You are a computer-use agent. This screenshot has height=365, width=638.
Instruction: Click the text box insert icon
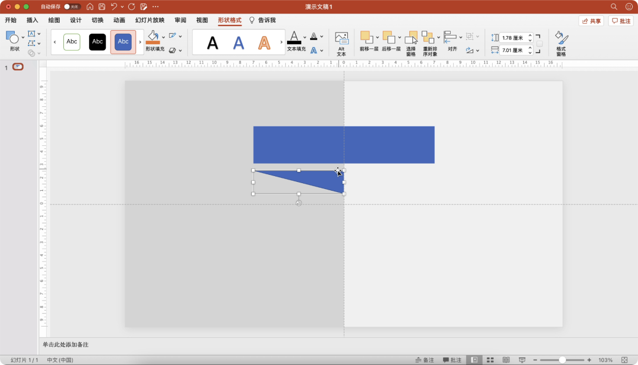[31, 33]
